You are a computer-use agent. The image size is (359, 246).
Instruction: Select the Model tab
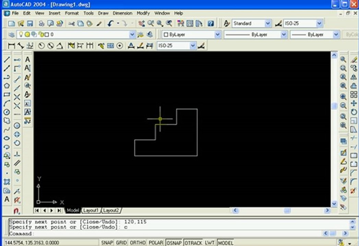[73, 210]
